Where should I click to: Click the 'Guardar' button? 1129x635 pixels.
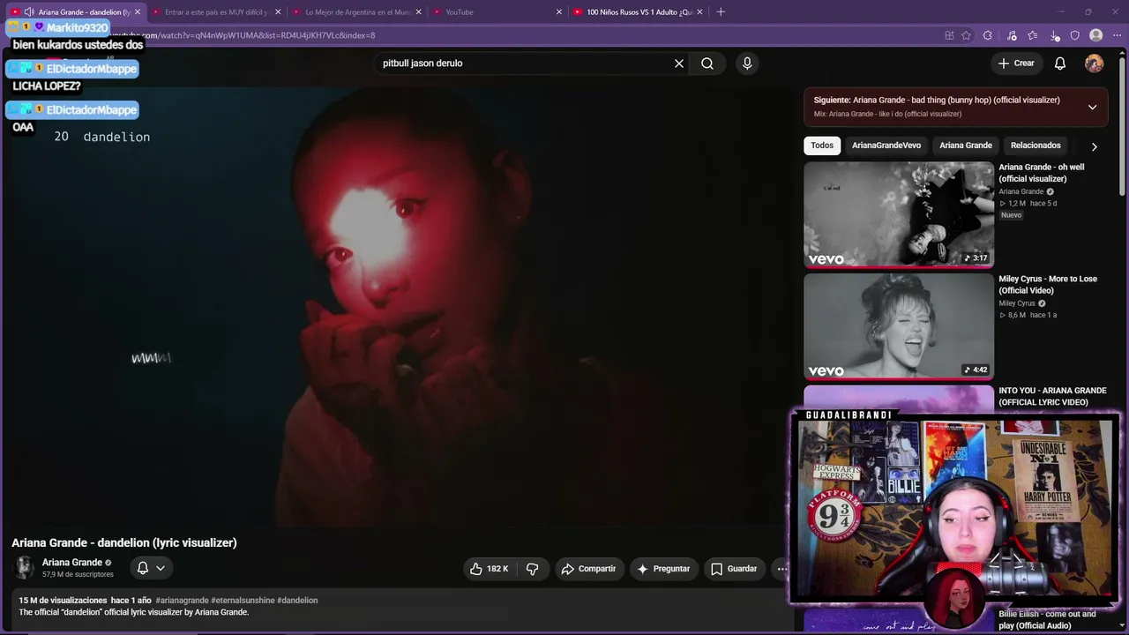[734, 569]
